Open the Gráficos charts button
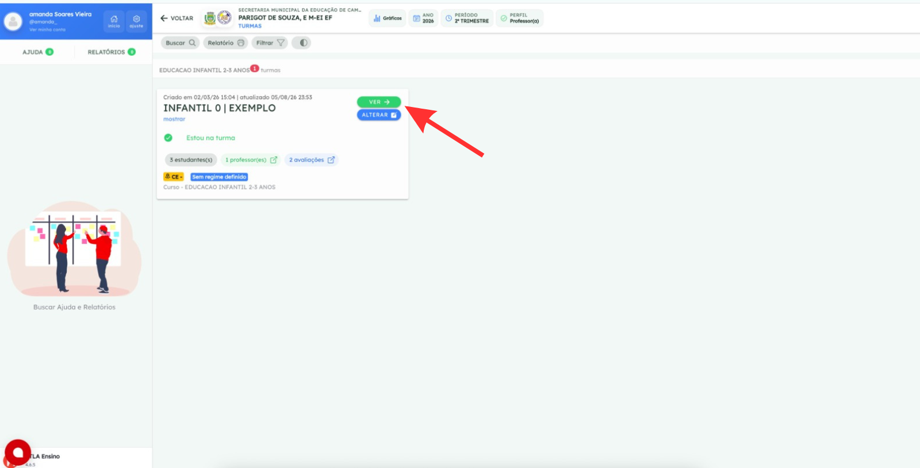 click(388, 18)
